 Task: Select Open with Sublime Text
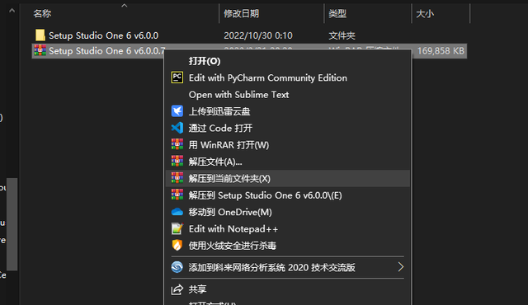(x=238, y=95)
